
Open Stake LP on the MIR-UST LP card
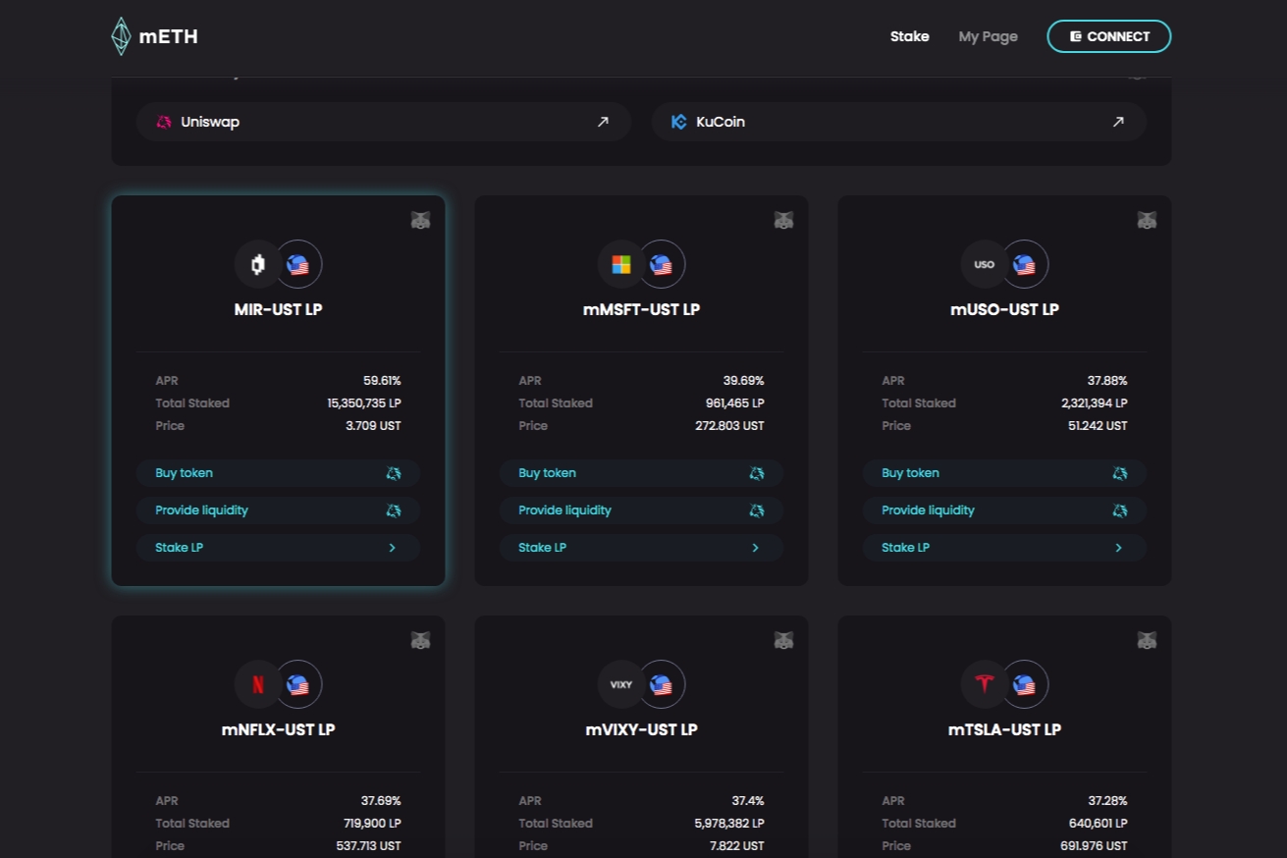(278, 548)
